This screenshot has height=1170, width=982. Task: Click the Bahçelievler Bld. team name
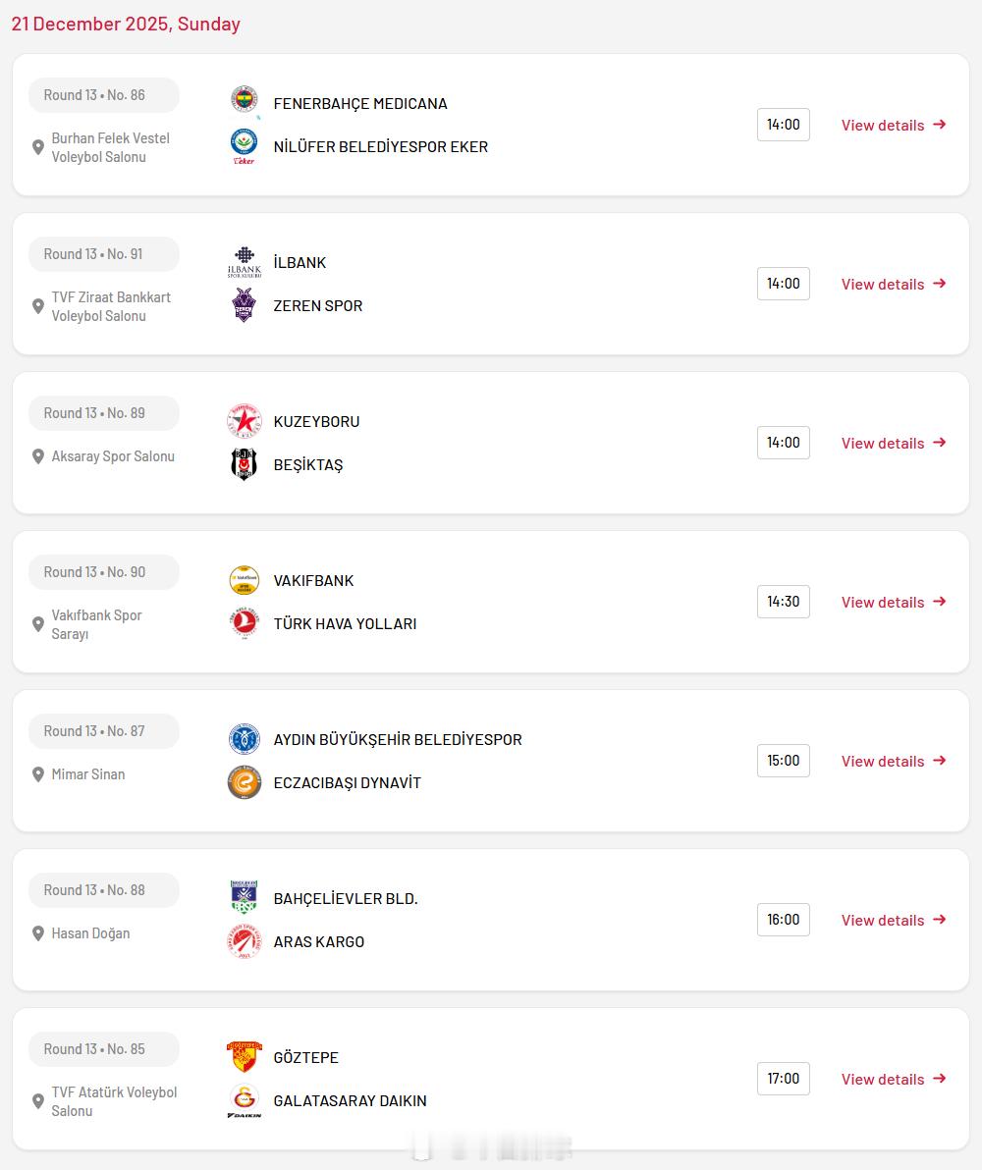click(x=346, y=898)
